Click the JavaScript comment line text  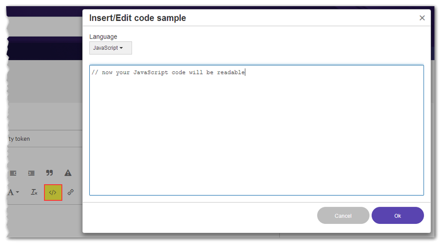coord(168,72)
